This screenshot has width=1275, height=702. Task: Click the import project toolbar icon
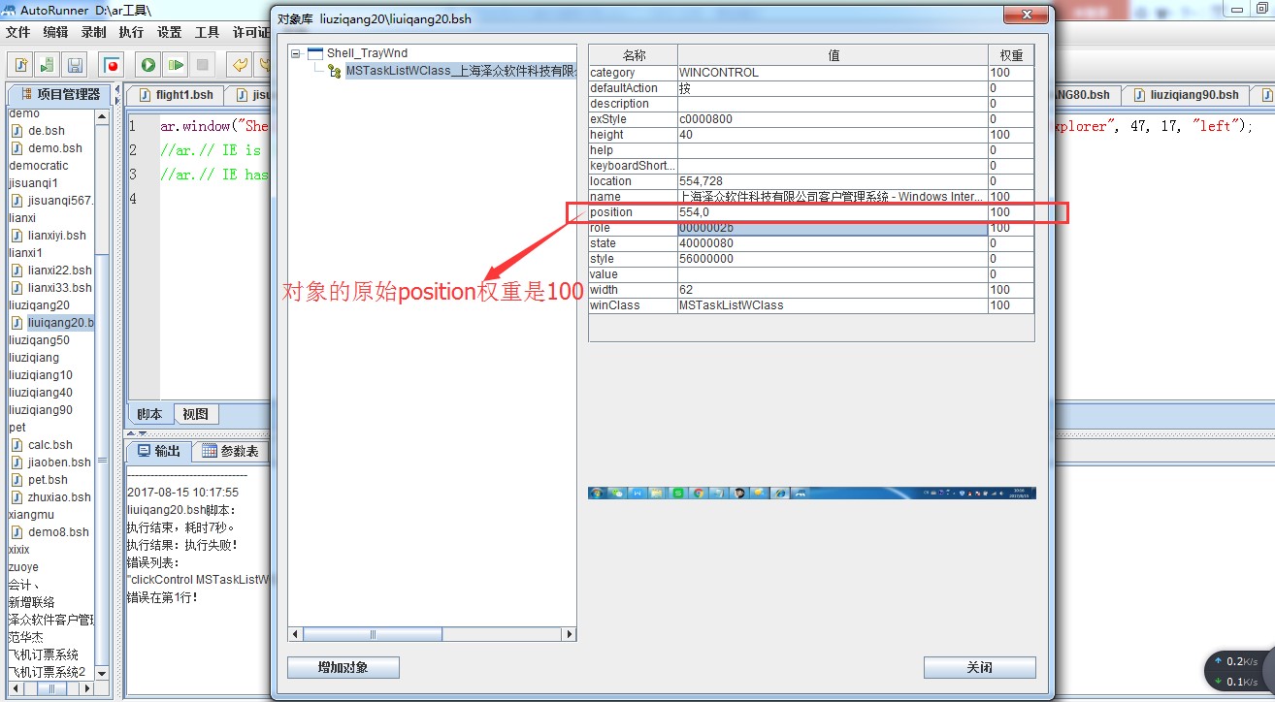(x=48, y=65)
